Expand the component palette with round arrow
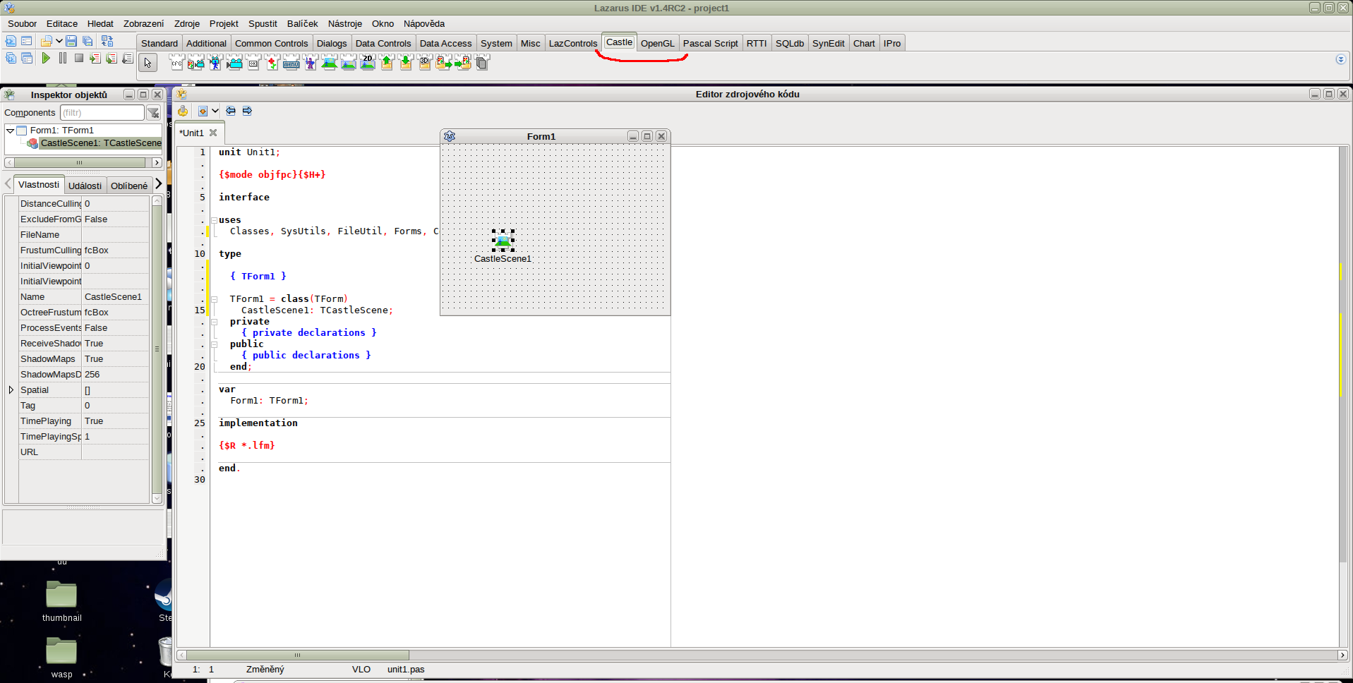The width and height of the screenshot is (1353, 683). point(1340,59)
